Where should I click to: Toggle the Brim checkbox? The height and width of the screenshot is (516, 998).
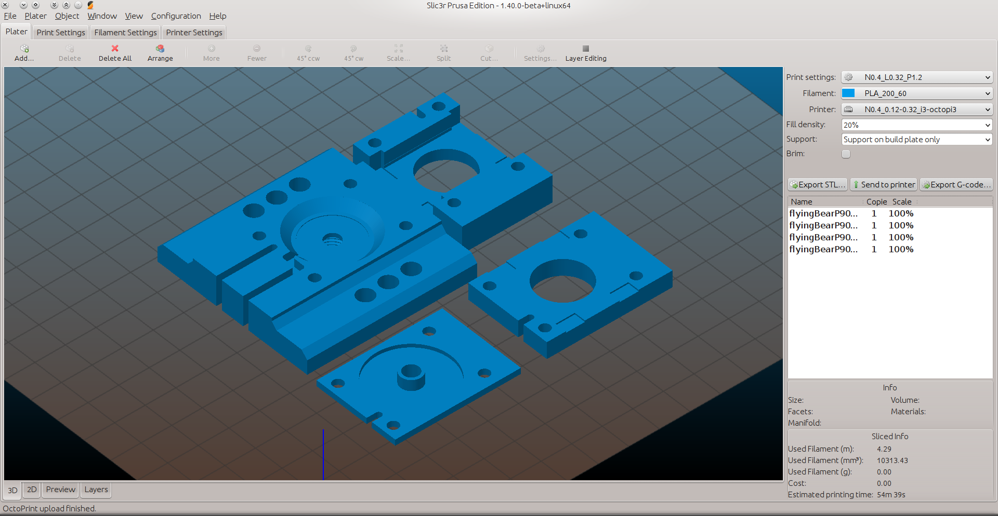(x=846, y=154)
